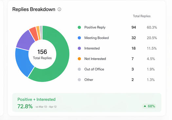This screenshot has width=172, height=120.
Task: Click the orange Not Interested legend dot
Action: pyautogui.click(x=79, y=59)
